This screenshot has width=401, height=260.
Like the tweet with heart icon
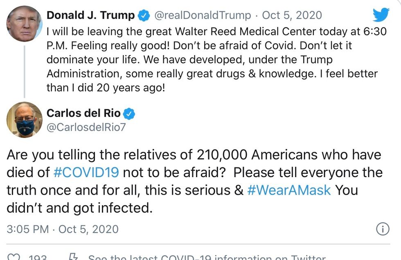click(x=13, y=257)
